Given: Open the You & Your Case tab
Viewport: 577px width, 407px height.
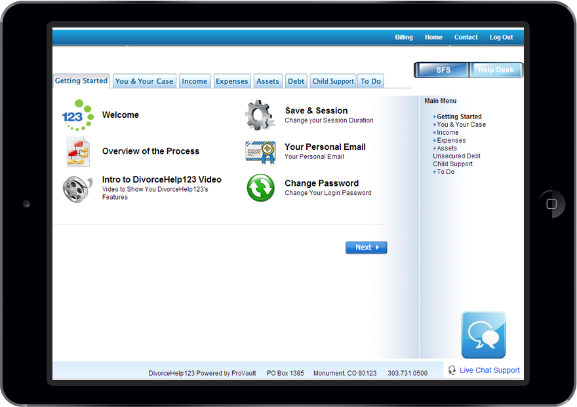Looking at the screenshot, I should (x=144, y=81).
